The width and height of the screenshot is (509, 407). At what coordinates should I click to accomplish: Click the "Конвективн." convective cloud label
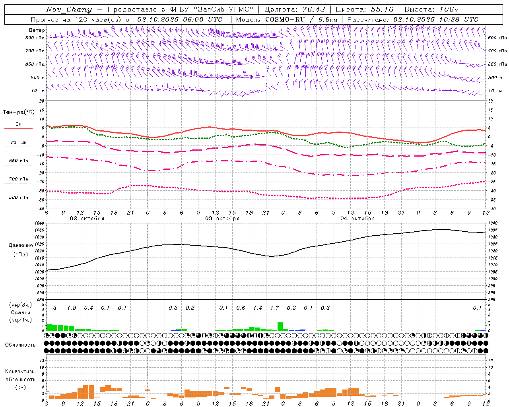21,372
